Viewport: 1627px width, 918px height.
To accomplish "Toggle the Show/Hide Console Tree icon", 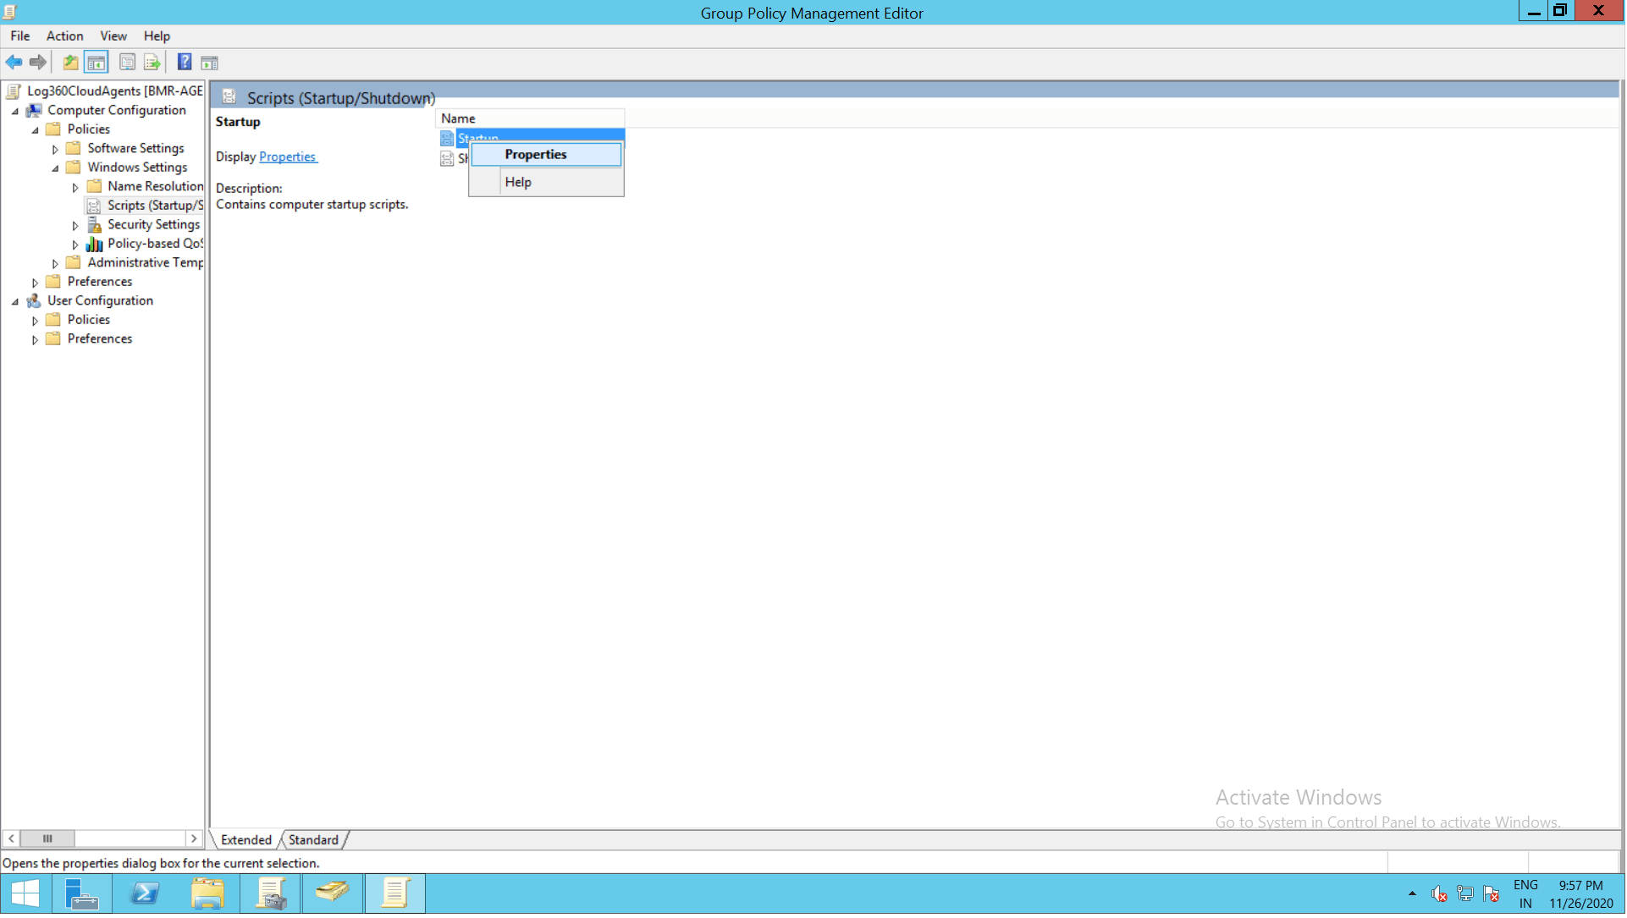I will pyautogui.click(x=97, y=63).
